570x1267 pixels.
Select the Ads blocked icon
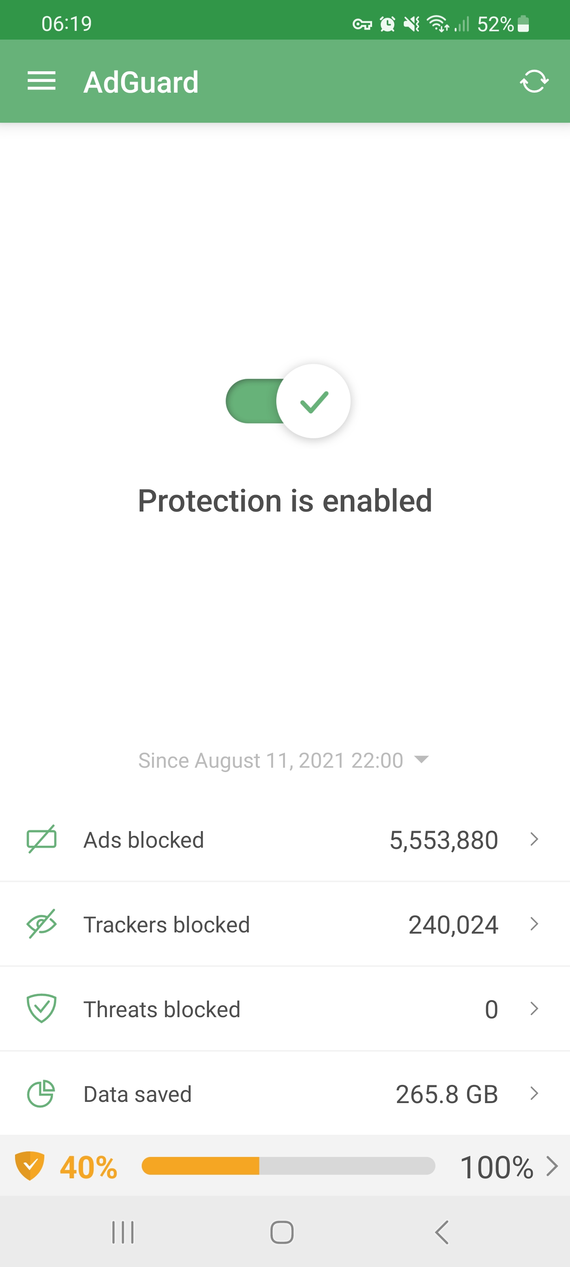42,839
